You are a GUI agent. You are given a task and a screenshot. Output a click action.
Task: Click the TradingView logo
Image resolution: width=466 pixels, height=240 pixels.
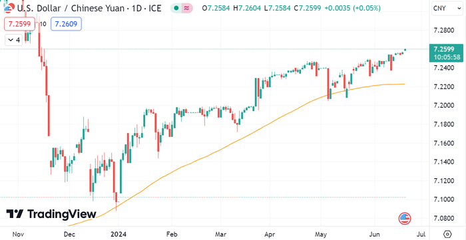[51, 214]
